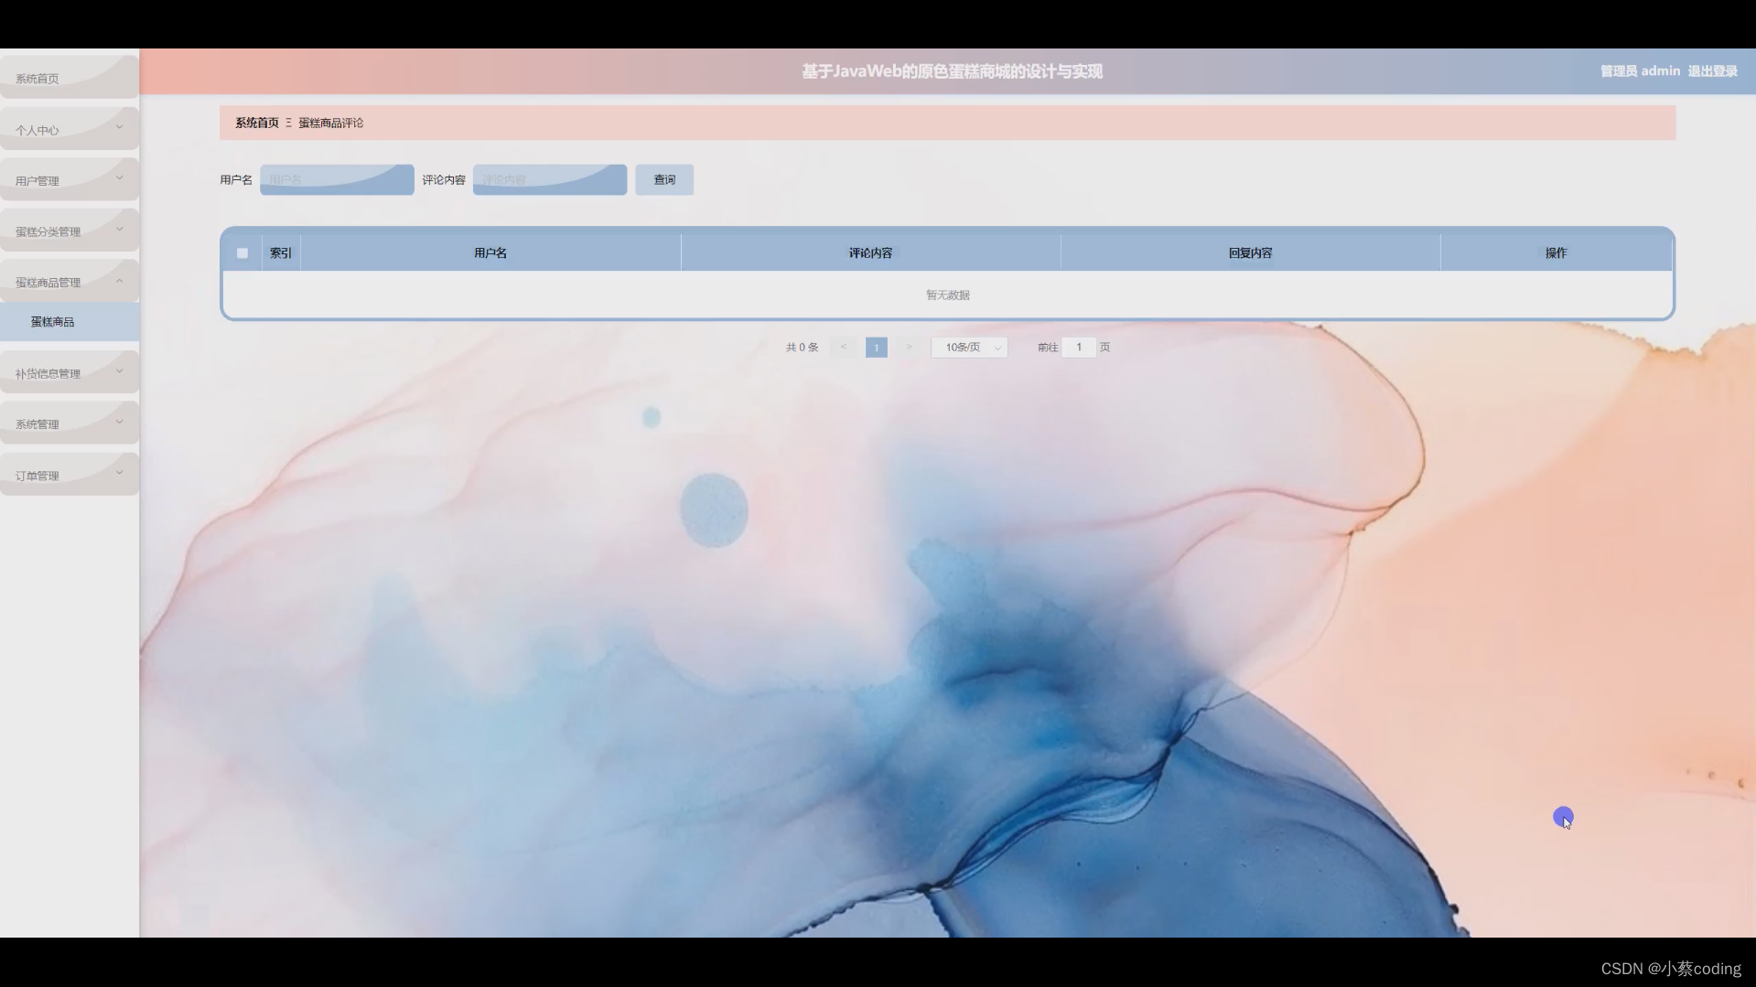Click the 退出登录 logout link
Viewport: 1756px width, 987px height.
click(x=1712, y=71)
